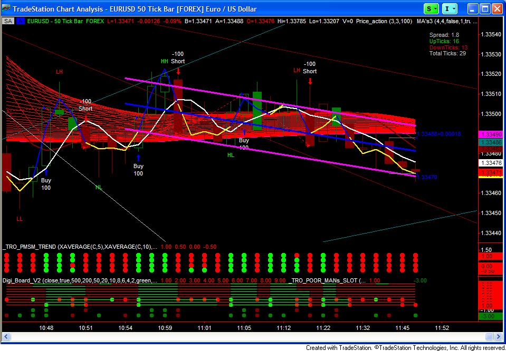This screenshot has width=506, height=351.
Task: Click the 10:59 time axis label
Action: [165, 328]
